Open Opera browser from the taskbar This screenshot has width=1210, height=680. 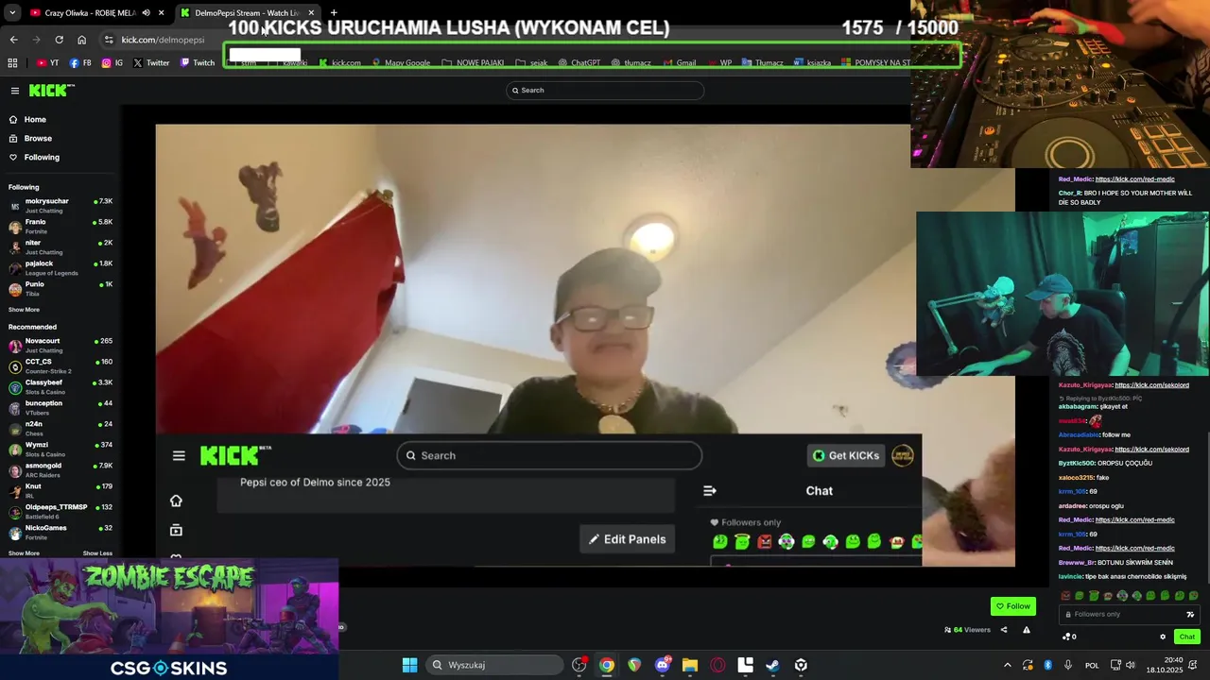[x=717, y=665]
